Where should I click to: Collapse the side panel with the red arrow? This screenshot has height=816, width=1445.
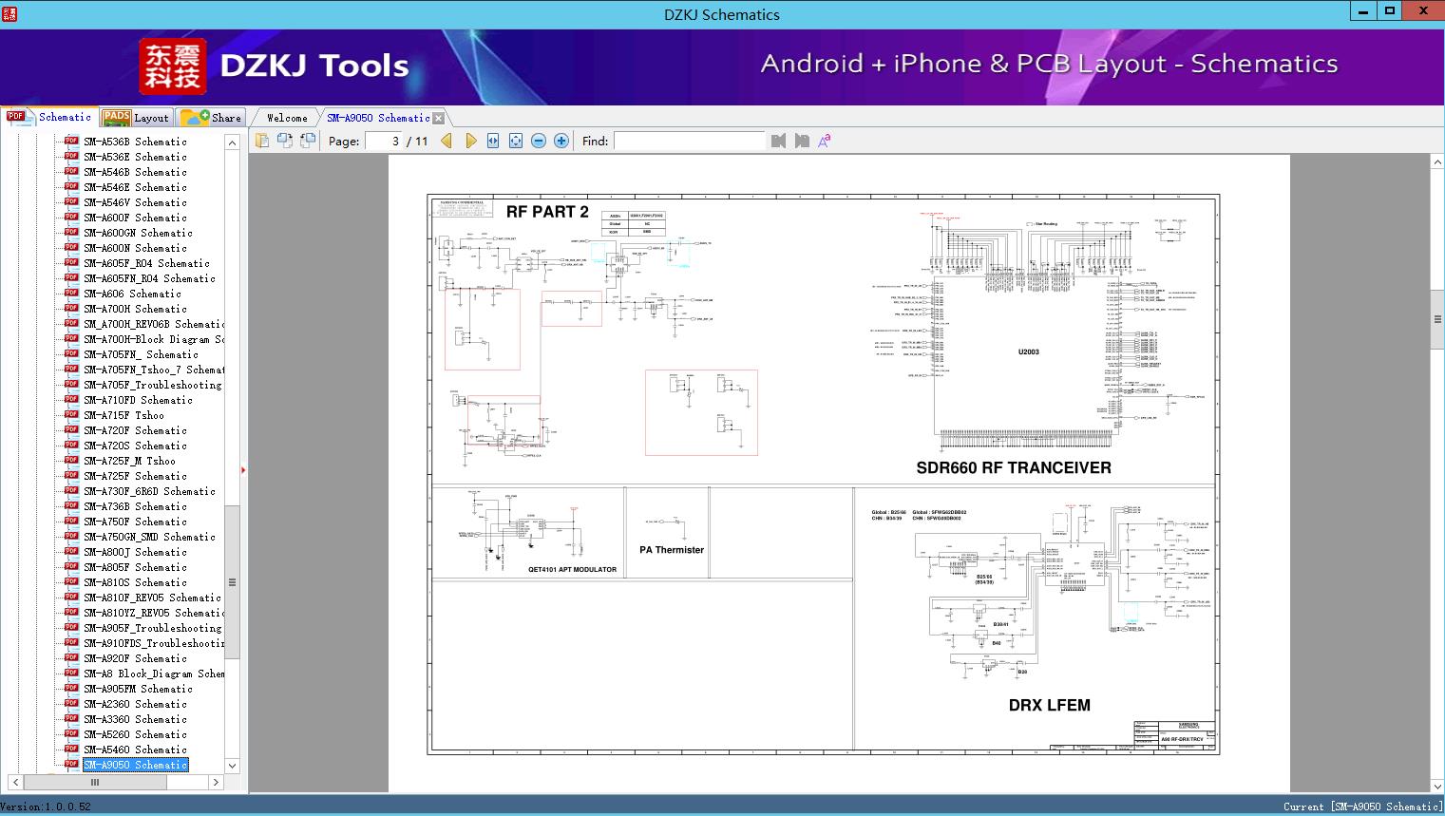[x=243, y=469]
